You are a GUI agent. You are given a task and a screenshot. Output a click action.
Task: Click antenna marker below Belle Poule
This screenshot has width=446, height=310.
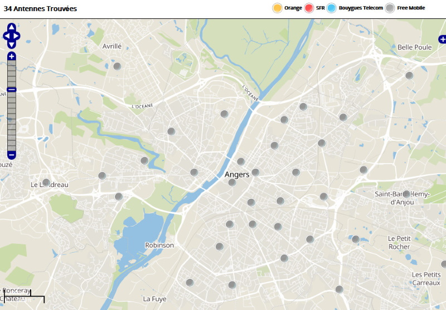409,76
